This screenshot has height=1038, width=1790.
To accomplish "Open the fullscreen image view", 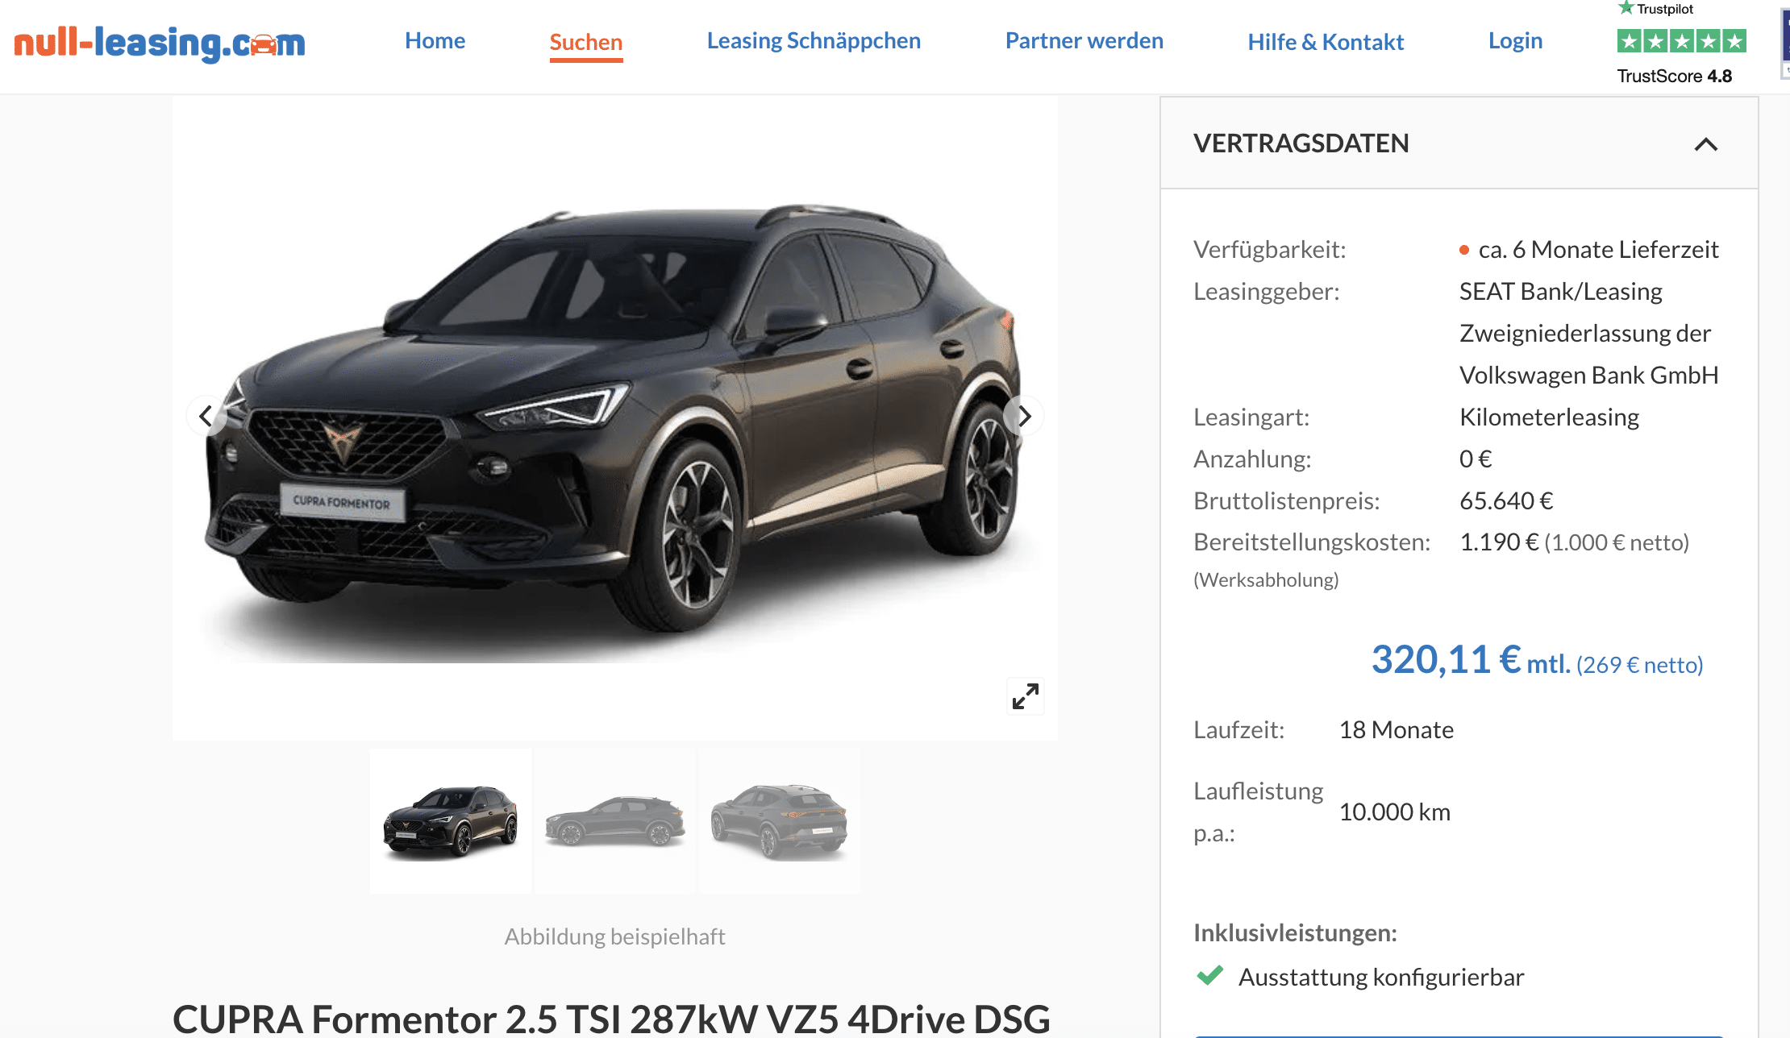I will 1026,696.
